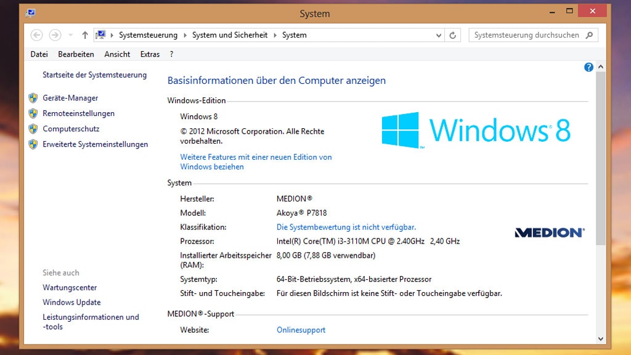This screenshot has width=631, height=355.
Task: Open the Ansicht menu
Action: pos(117,54)
